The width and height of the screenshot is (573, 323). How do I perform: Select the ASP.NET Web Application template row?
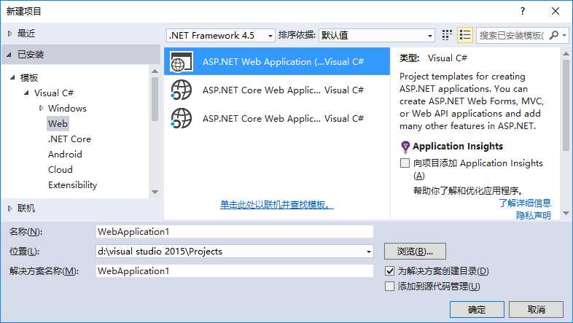coord(277,61)
